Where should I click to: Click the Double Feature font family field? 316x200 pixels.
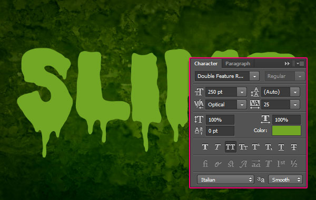222,76
